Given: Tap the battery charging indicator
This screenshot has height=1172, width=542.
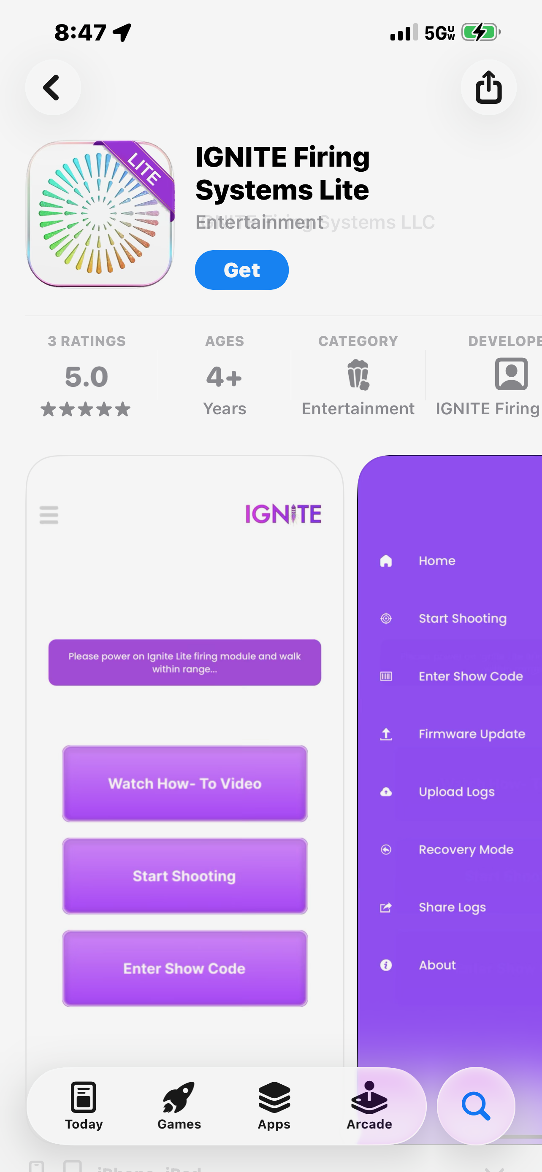Looking at the screenshot, I should pyautogui.click(x=481, y=32).
